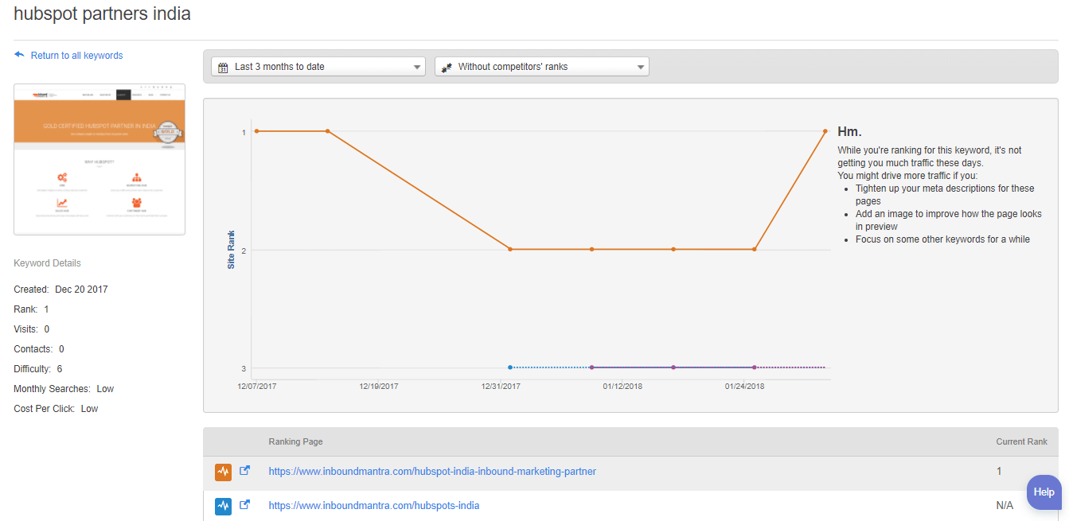Click the first orange data point on 12/07/2017
Screen dimensions: 1069x521
point(256,131)
